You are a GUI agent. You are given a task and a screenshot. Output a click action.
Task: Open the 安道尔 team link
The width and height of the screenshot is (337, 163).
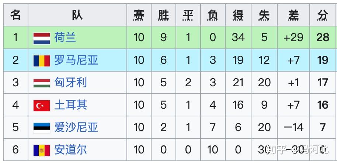(70, 150)
